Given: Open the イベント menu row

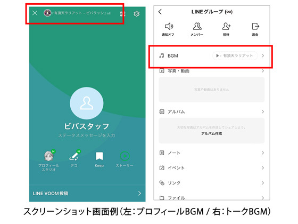Looking at the screenshot, I should [x=212, y=168].
